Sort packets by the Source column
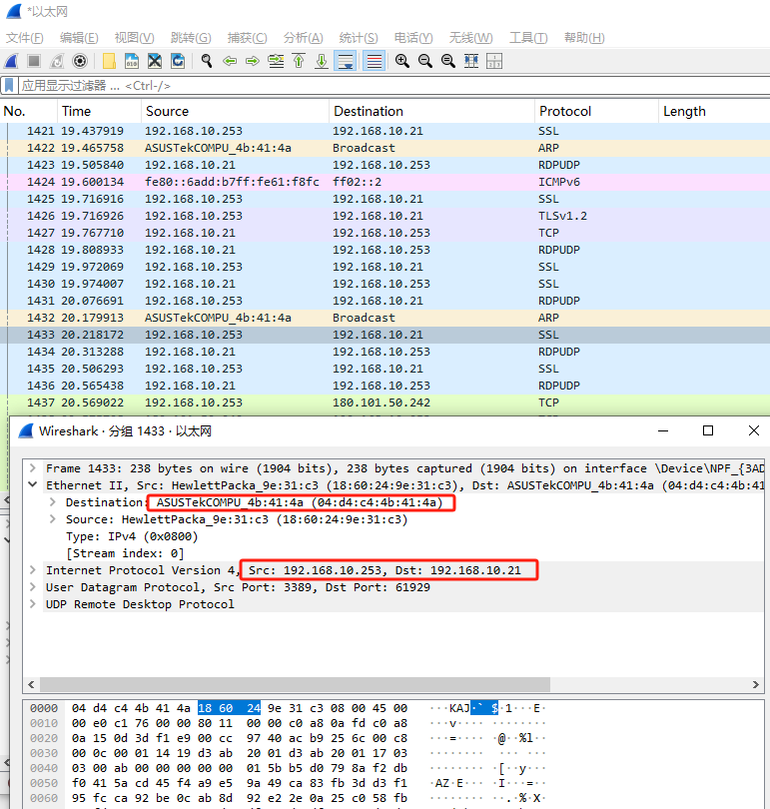This screenshot has width=770, height=809. pyautogui.click(x=235, y=112)
